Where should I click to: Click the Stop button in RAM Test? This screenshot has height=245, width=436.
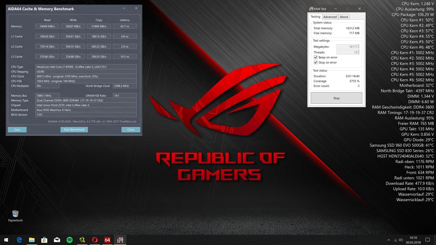[x=336, y=98]
